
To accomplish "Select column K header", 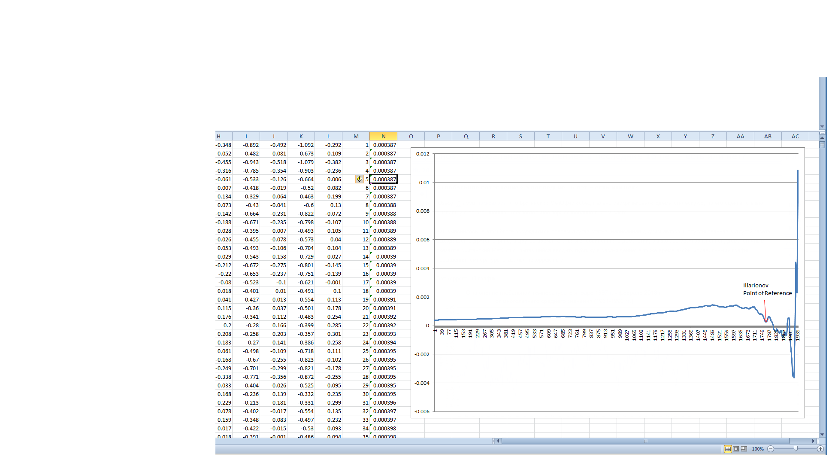I will [x=301, y=136].
